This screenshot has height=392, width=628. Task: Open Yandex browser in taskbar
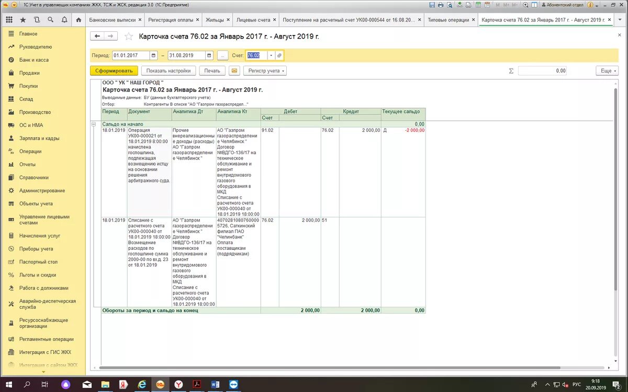tap(178, 384)
